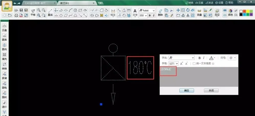
Task: Enable the 统一文本高度 checkbox
Action: click(x=194, y=64)
